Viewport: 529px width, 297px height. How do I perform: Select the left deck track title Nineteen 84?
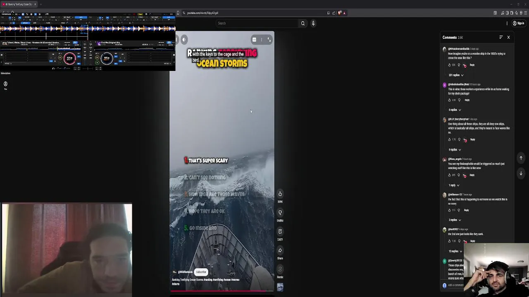pos(33,42)
